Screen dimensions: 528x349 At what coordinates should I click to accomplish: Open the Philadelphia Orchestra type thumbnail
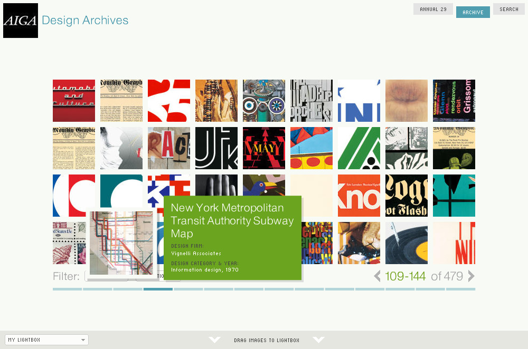pyautogui.click(x=311, y=101)
